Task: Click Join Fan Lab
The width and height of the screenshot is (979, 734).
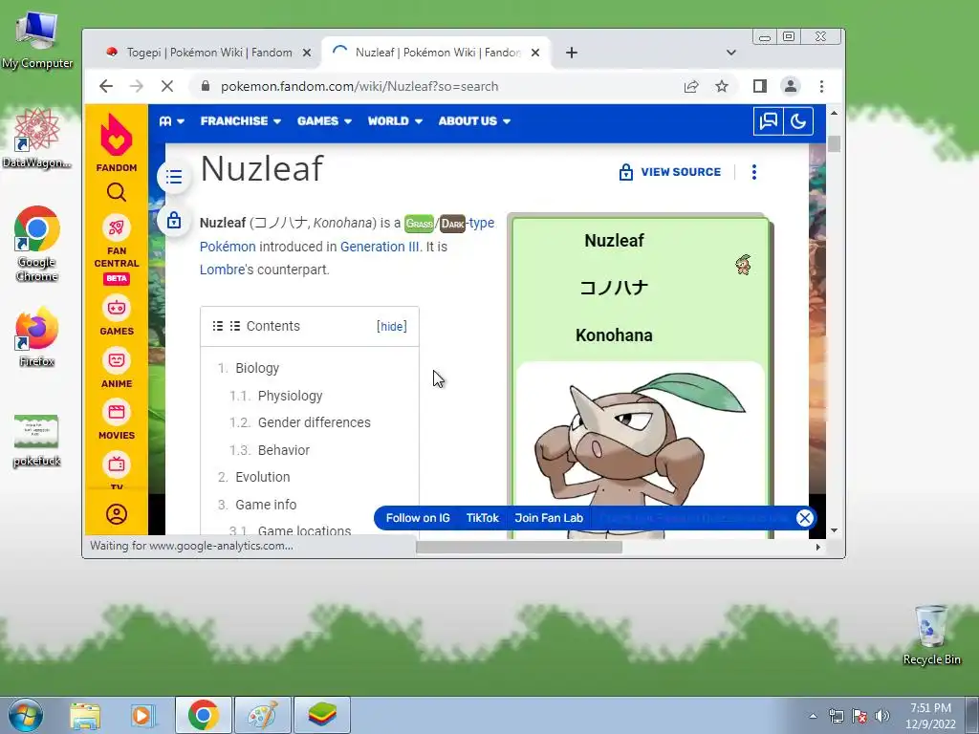Action: coord(549,518)
